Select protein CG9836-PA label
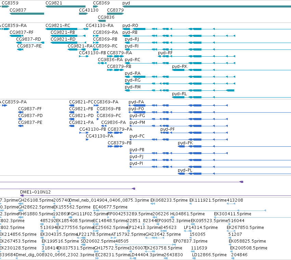This screenshot has width=291, height=260. (114, 122)
